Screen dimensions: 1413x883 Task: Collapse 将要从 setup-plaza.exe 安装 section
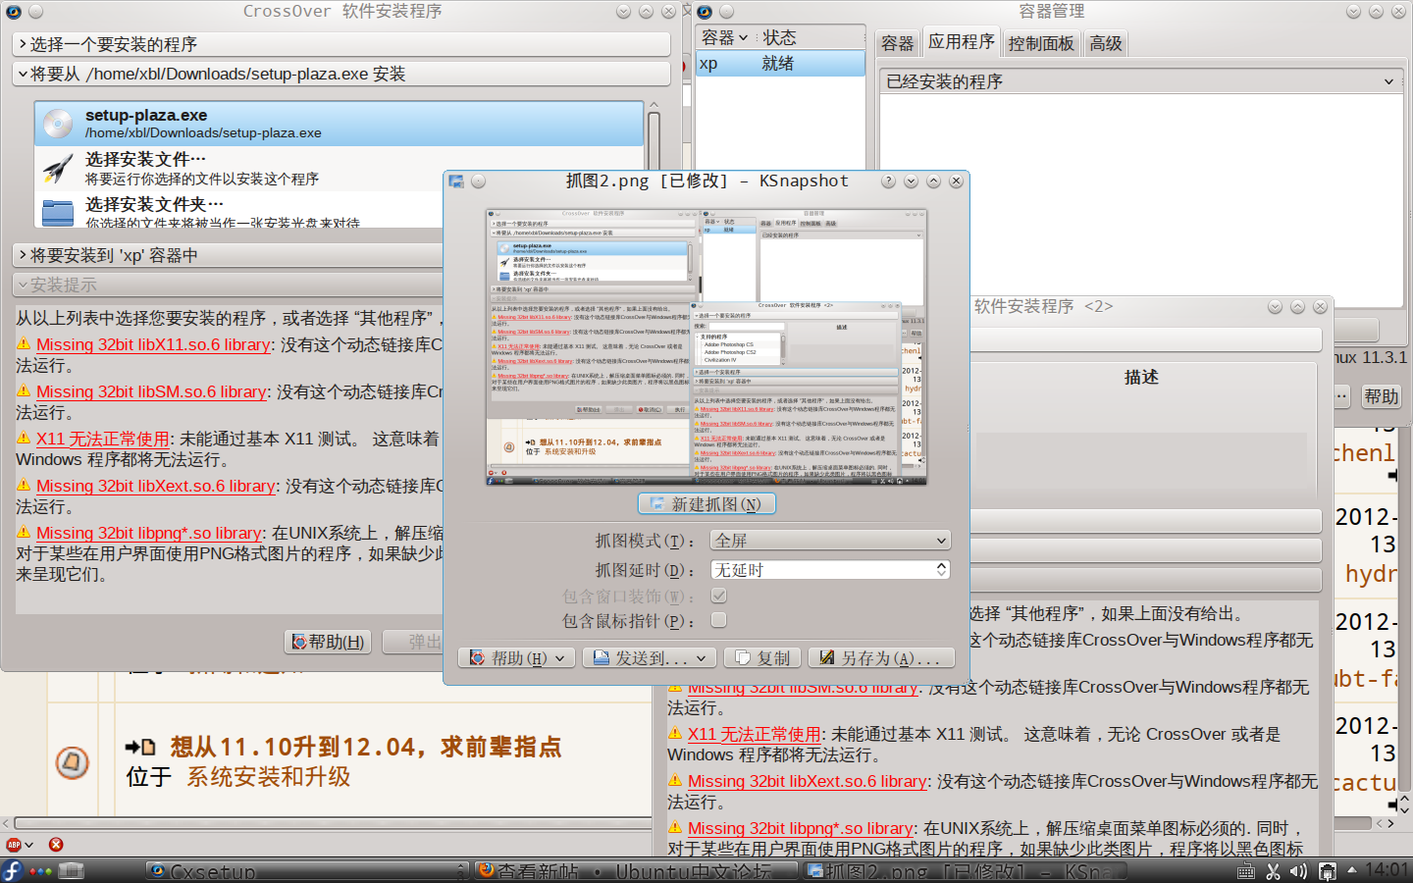341,74
